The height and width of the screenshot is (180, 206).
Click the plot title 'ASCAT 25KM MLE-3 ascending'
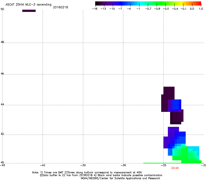[x=28, y=5]
